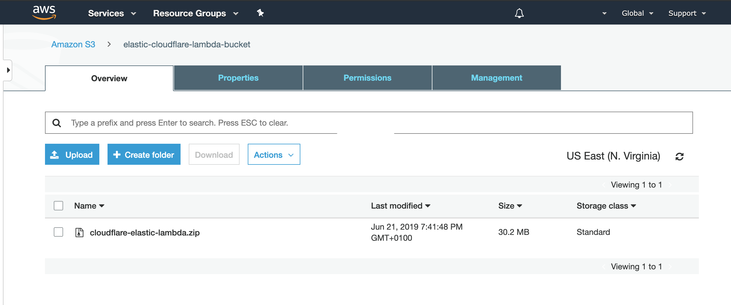This screenshot has width=731, height=305.
Task: Expand the left side panel arrow
Action: pyautogui.click(x=8, y=70)
